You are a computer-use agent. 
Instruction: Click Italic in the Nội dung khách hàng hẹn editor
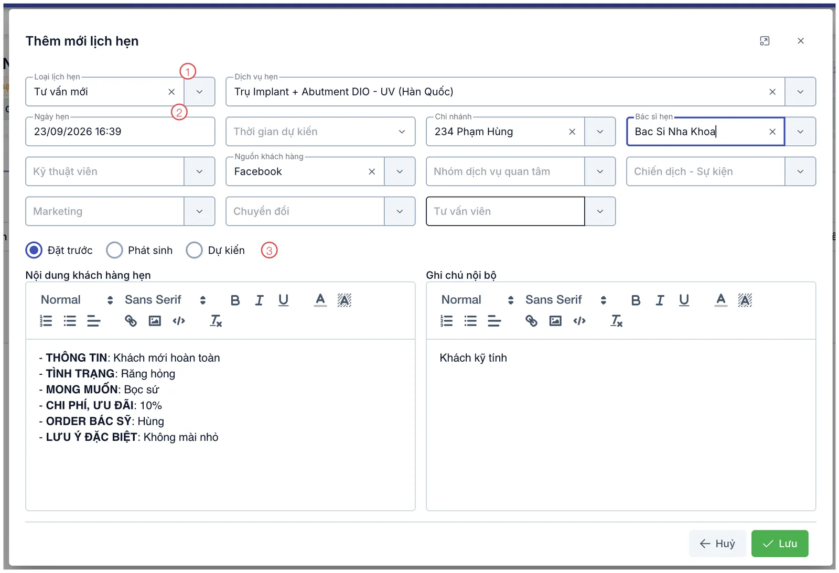click(259, 300)
